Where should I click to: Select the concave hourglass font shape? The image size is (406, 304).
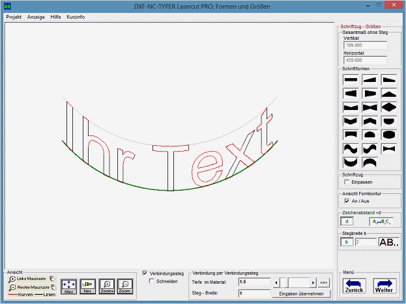(389, 149)
